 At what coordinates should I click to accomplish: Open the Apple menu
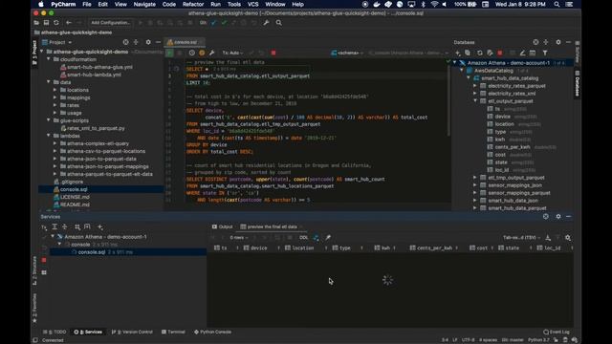pos(40,4)
